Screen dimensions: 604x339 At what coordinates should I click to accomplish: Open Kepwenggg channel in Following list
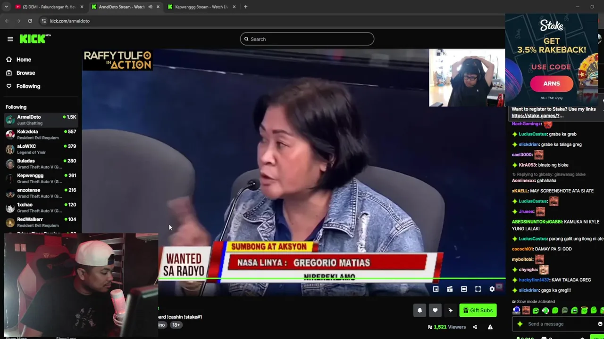click(41, 178)
